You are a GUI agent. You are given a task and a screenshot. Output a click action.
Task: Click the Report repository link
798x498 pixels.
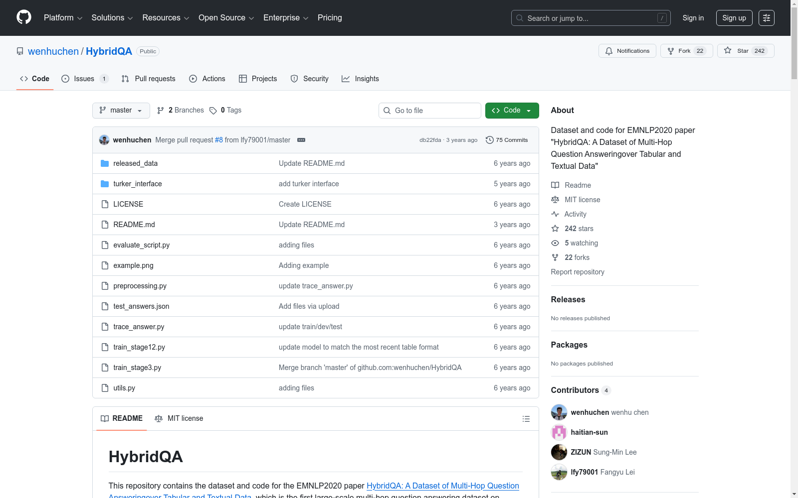578,272
